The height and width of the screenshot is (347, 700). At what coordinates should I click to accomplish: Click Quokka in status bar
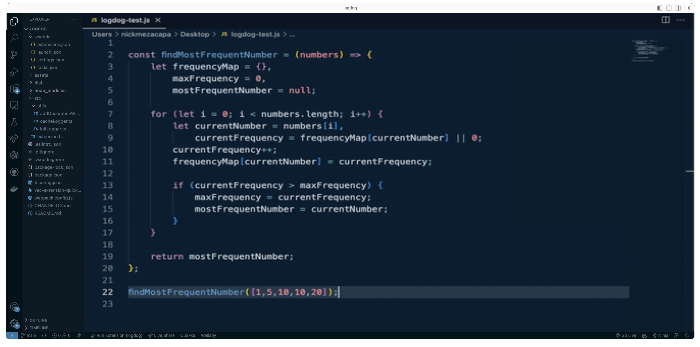[x=188, y=335]
